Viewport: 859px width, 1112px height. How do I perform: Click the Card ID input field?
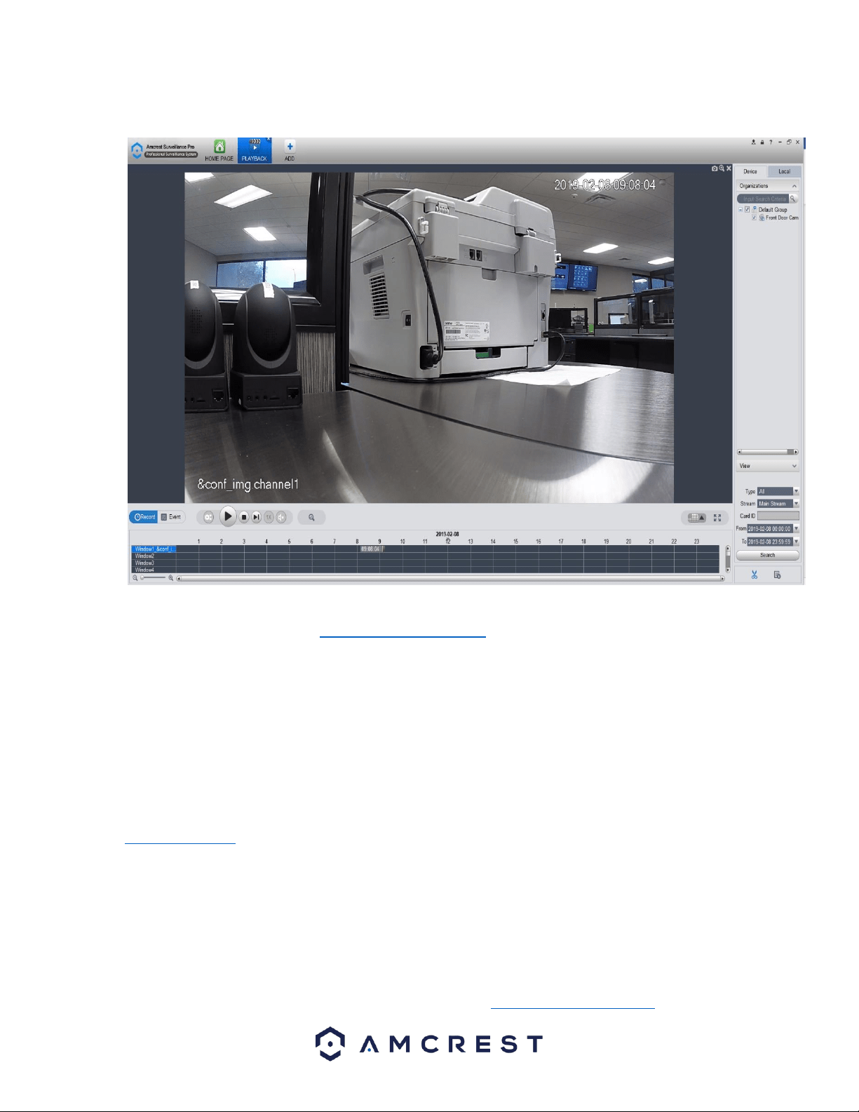(778, 516)
